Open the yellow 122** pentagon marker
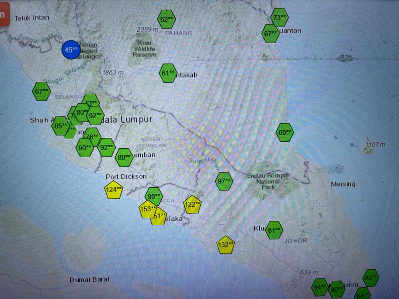Screen dimensions: 399x299 click(192, 204)
